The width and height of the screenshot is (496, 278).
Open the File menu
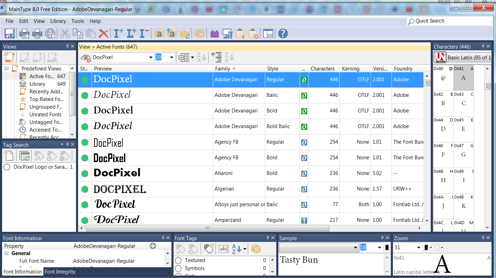[x=9, y=21]
